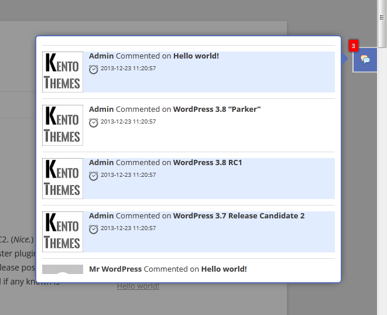The height and width of the screenshot is (315, 387).
Task: Click Admin name on the Hello world! comment
Action: click(101, 56)
